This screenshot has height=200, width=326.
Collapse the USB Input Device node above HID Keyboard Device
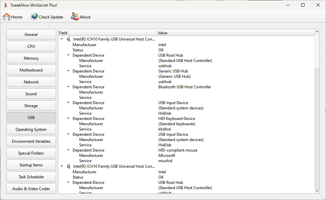tap(68, 102)
